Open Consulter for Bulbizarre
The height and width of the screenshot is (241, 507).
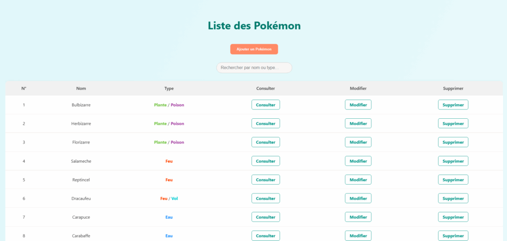pos(265,105)
